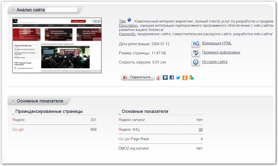
Task: Click the Google Page Rank row label
Action: click(134, 139)
